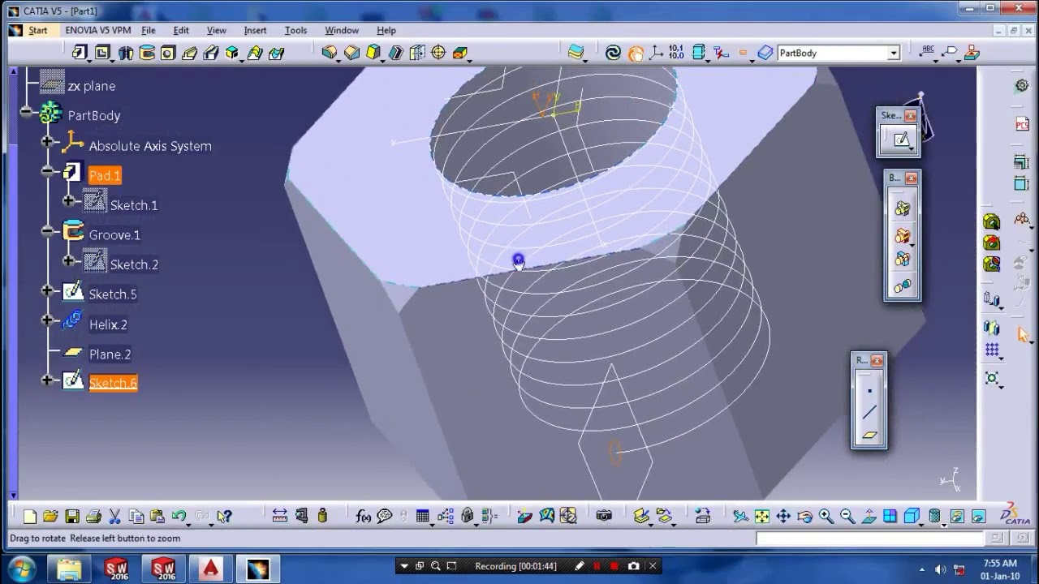The height and width of the screenshot is (584, 1039).
Task: Pause the screen recording
Action: pos(597,566)
